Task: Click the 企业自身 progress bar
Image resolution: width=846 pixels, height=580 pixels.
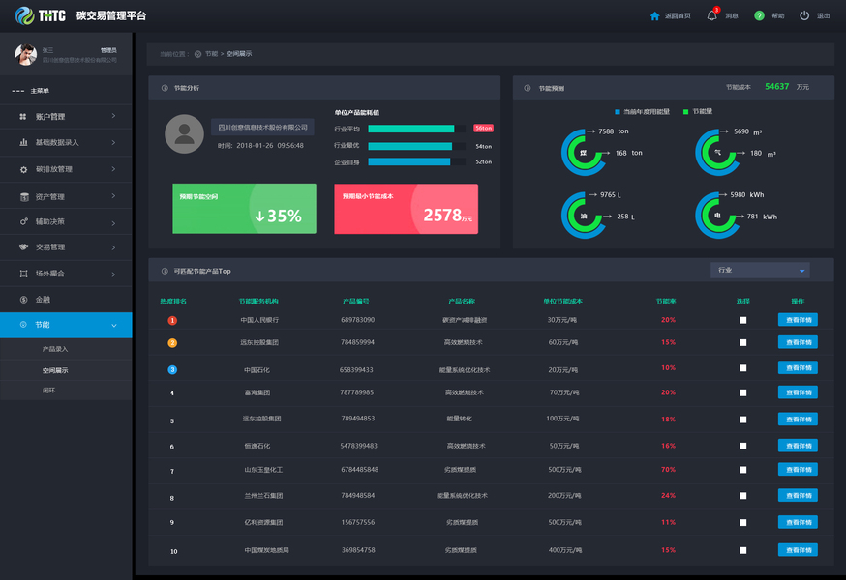Action: pyautogui.click(x=416, y=161)
